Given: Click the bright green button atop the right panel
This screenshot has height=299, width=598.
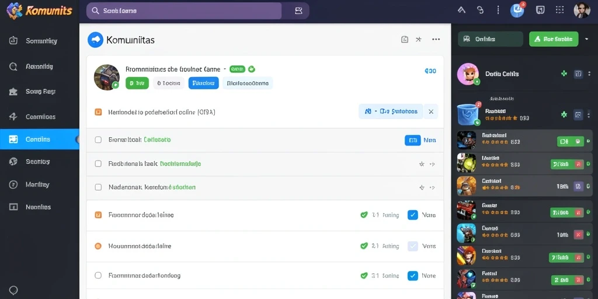Looking at the screenshot, I should 554,39.
